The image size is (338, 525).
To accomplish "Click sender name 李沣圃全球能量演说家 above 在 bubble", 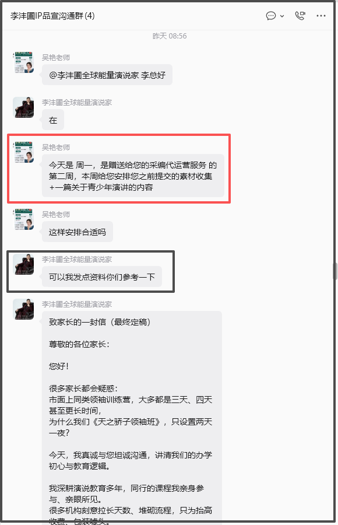I will point(77,103).
